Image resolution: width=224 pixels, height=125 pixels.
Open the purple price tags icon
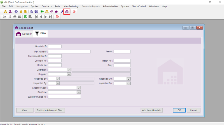coord(51,12)
